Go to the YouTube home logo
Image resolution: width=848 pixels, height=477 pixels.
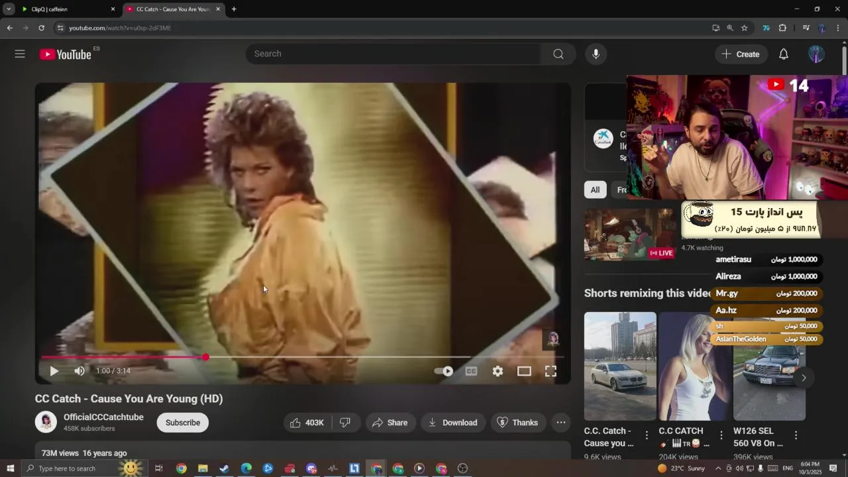tap(65, 54)
